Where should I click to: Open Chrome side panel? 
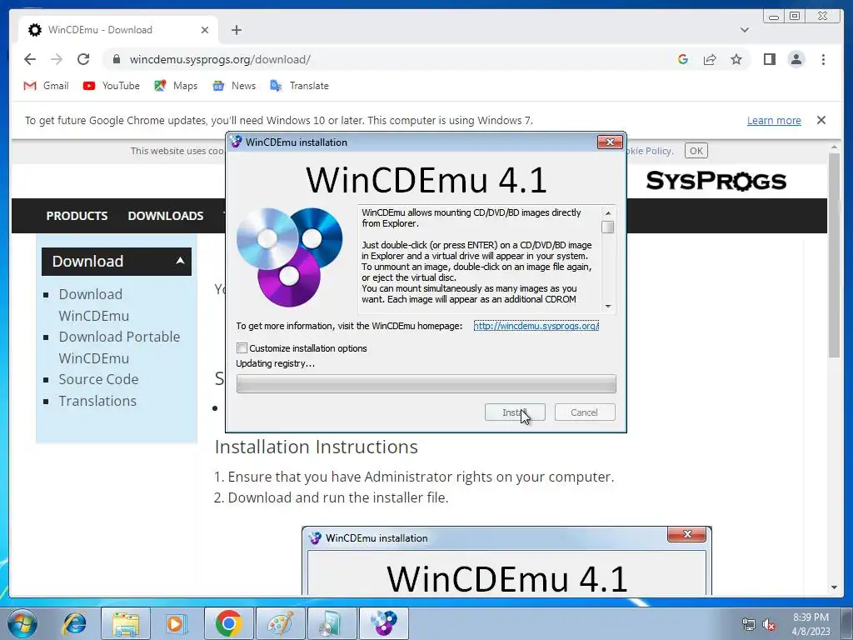[769, 59]
